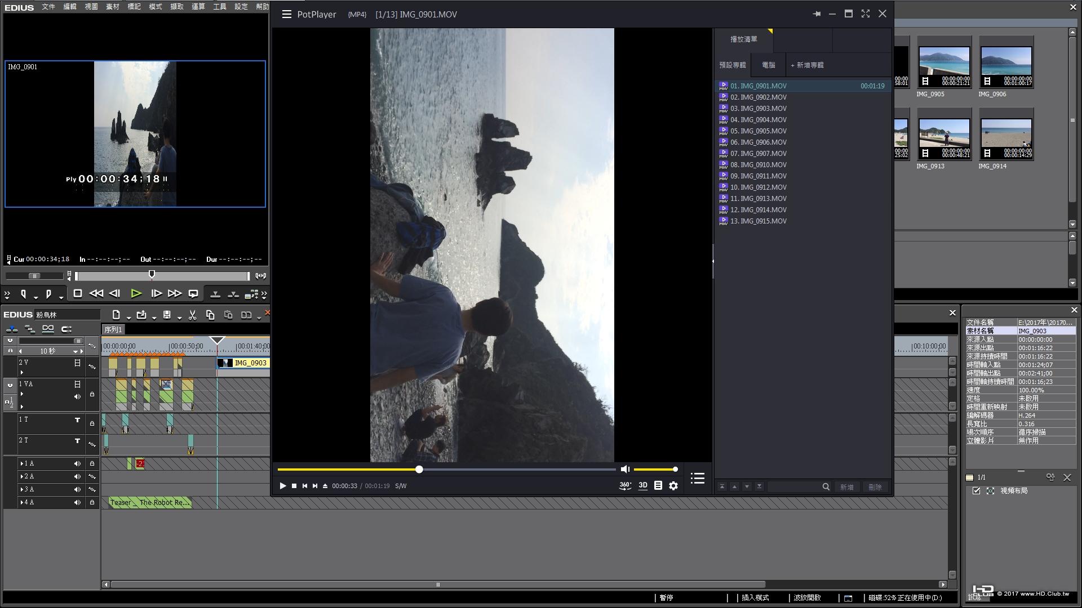The height and width of the screenshot is (608, 1082).
Task: Click the PotPlayer volume slider
Action: [655, 469]
